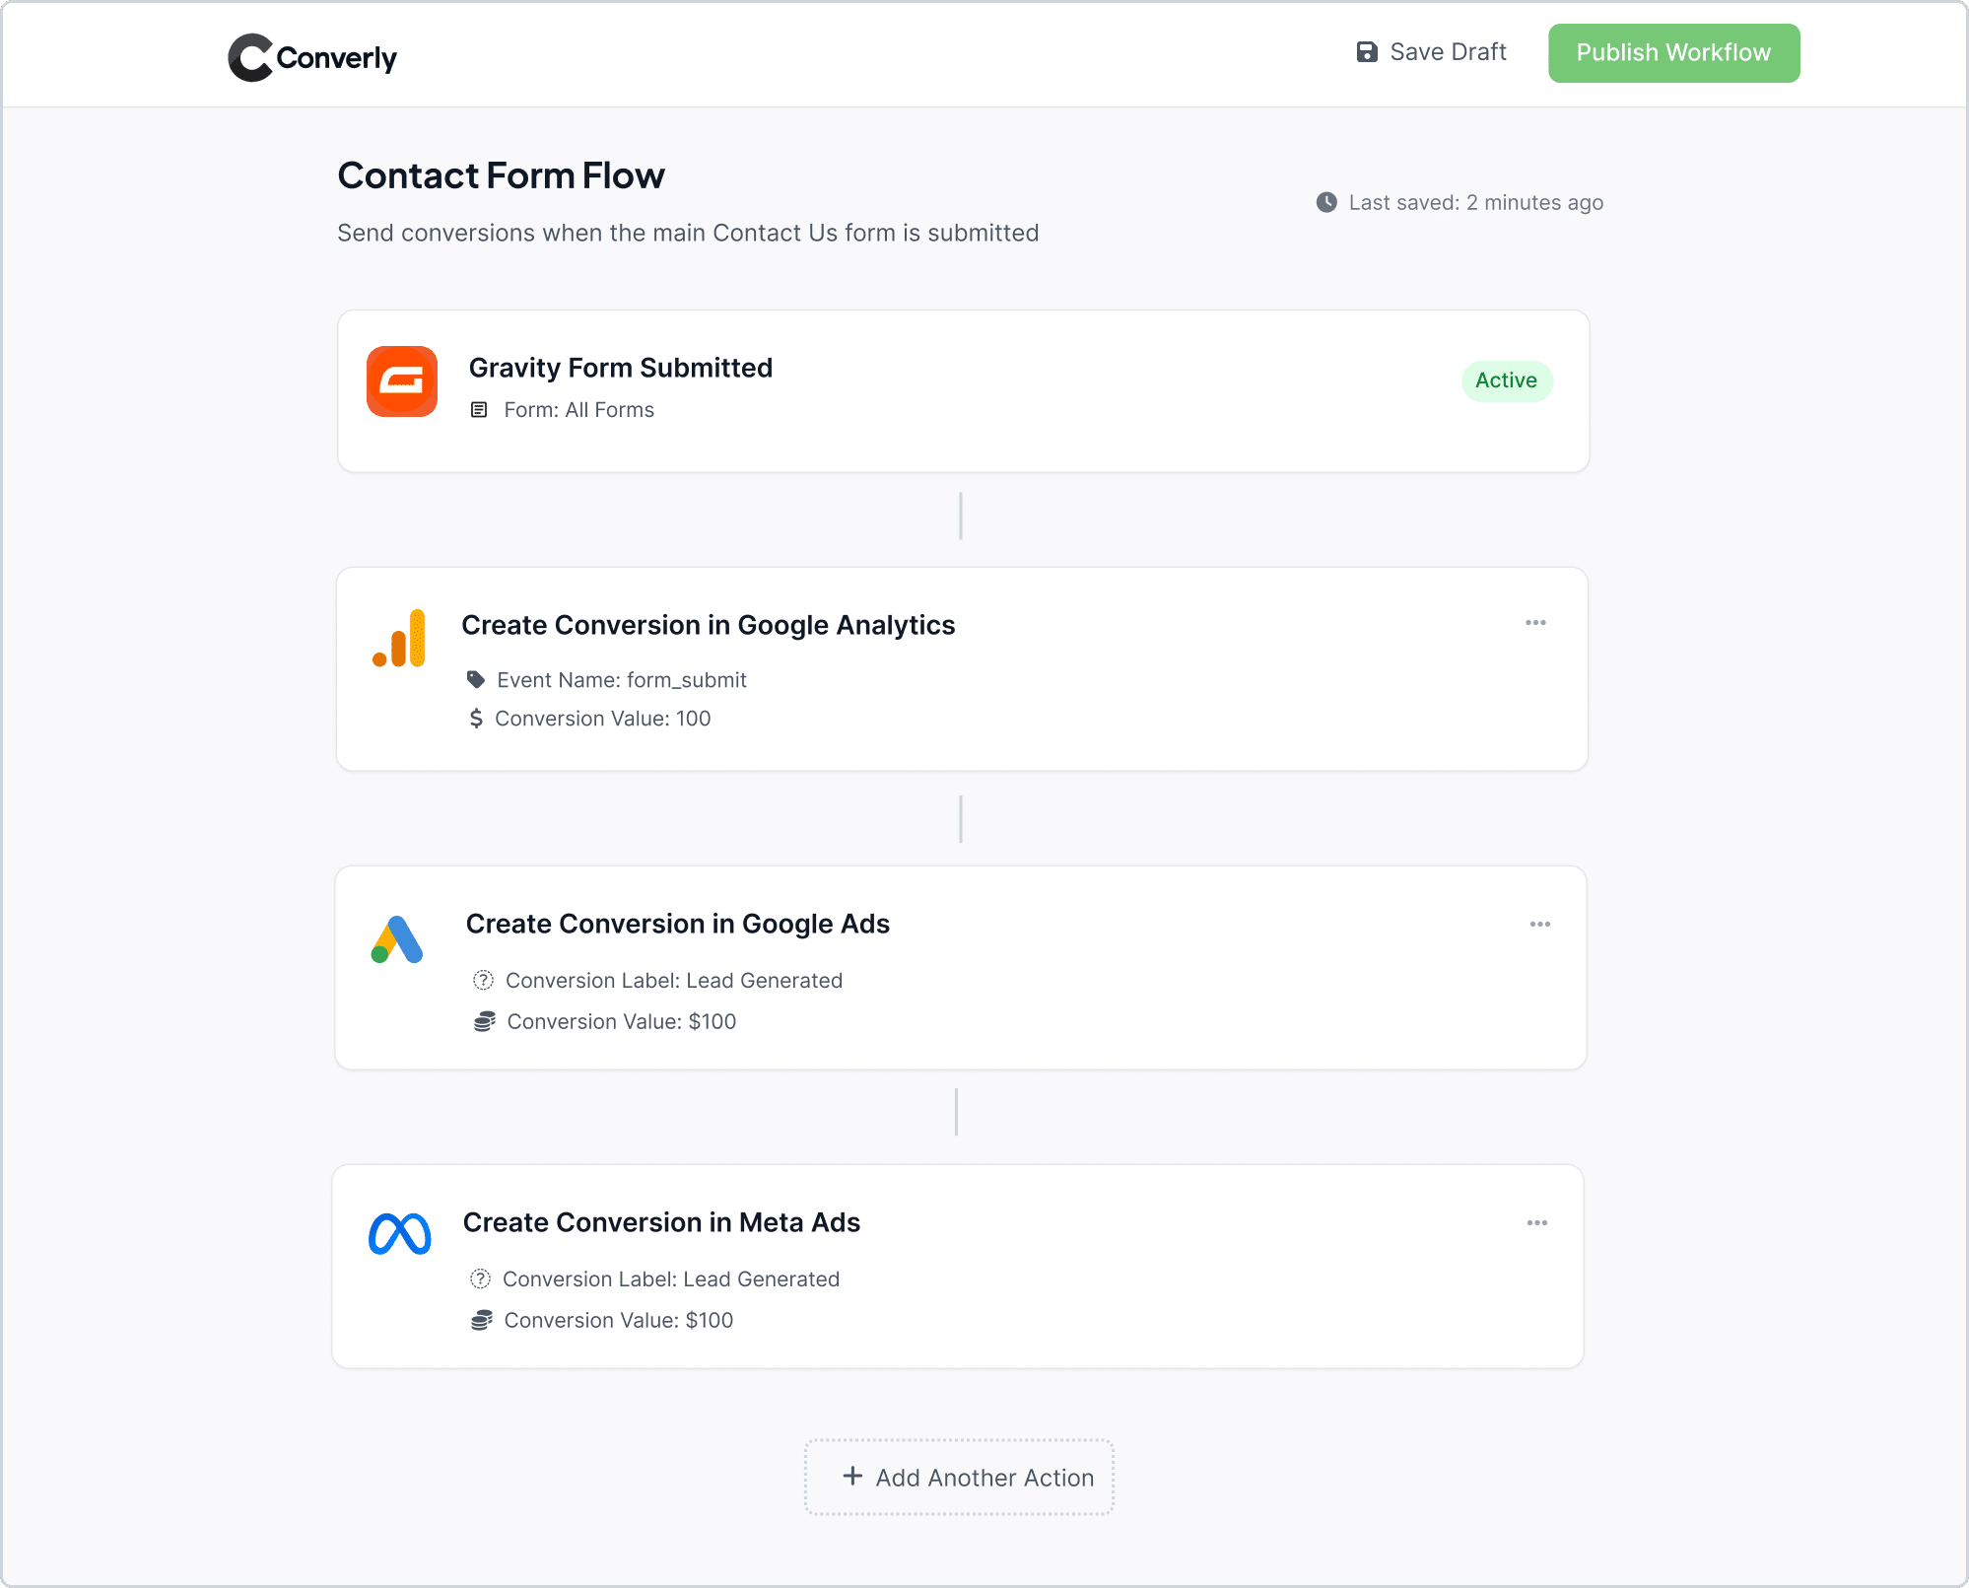Click the workflow description text
The image size is (1969, 1588).
coord(688,233)
